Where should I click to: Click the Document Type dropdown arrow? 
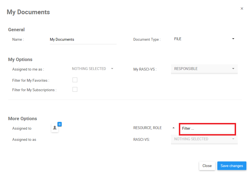point(233,39)
